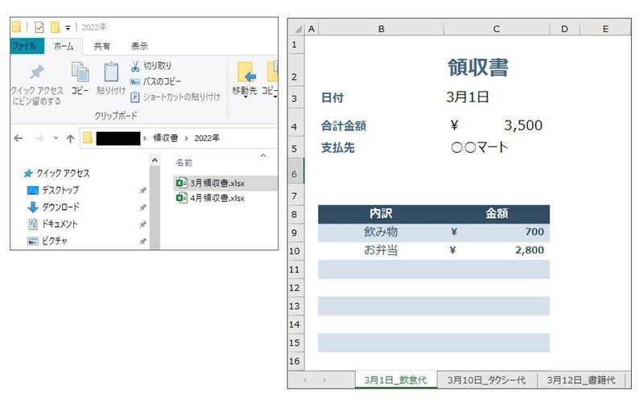Viewport: 644px width, 415px height.
Task: Select column B header in Excel
Action: [x=381, y=29]
